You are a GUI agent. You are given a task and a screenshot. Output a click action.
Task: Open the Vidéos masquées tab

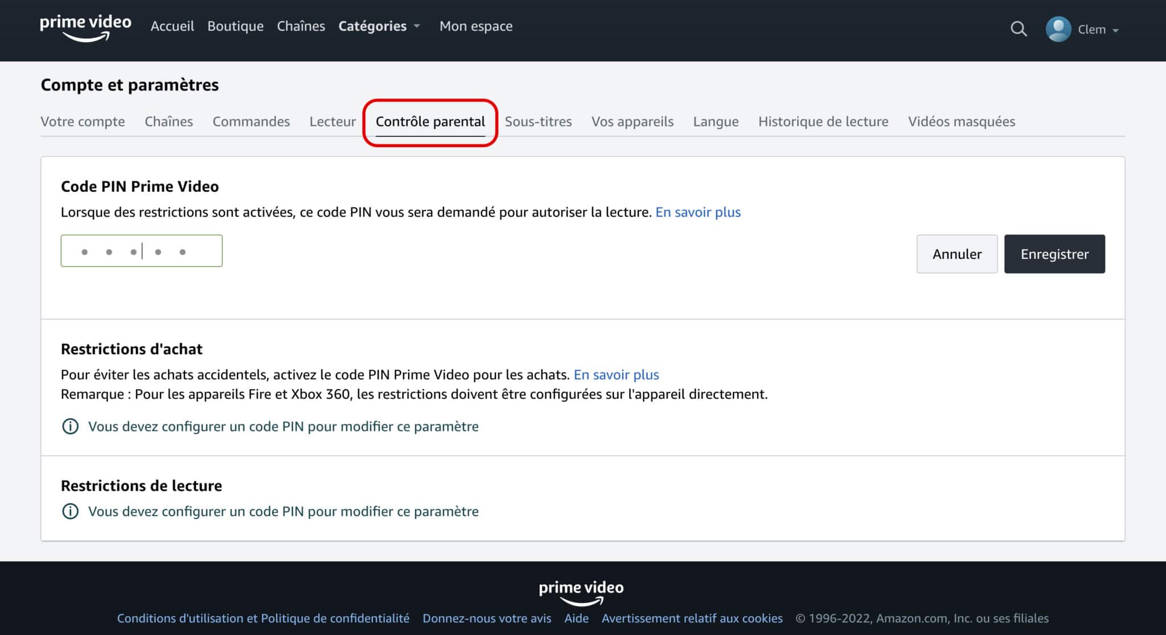(x=962, y=121)
